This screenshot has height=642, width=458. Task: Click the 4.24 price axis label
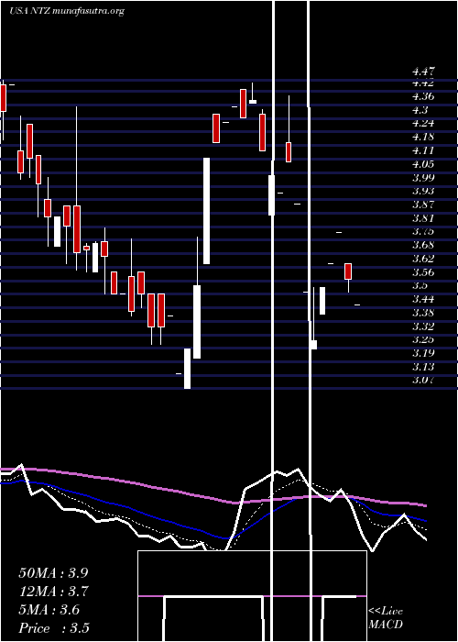(x=423, y=123)
